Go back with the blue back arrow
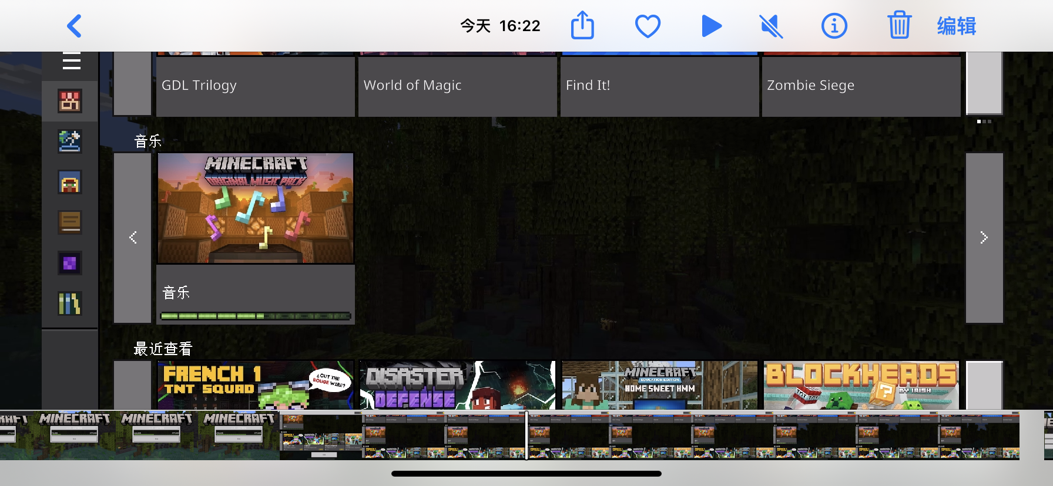The height and width of the screenshot is (486, 1053). [74, 26]
